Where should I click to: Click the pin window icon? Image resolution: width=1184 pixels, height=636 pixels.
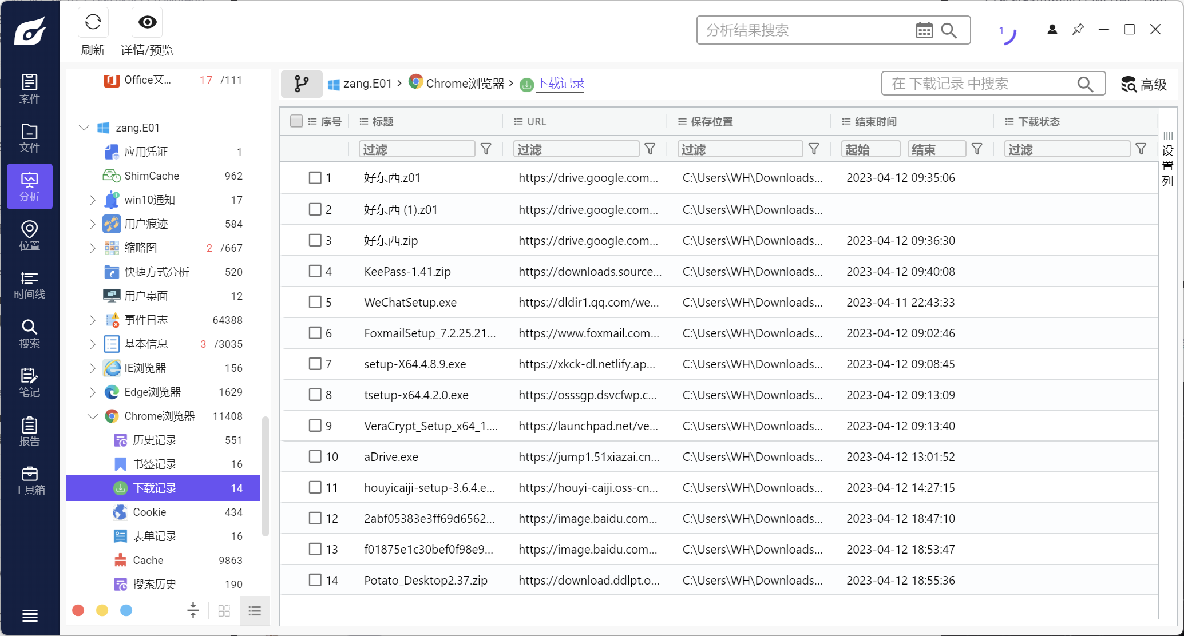coord(1078,29)
